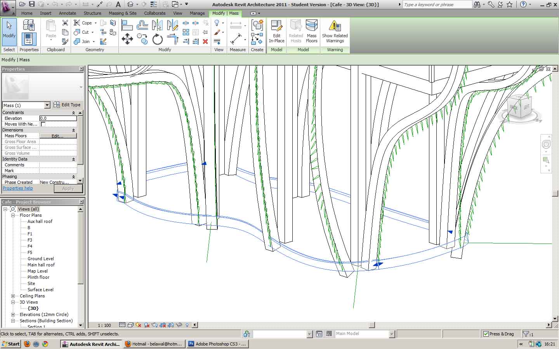
Task: Click the red Delete icon in ribbon
Action: point(205,41)
